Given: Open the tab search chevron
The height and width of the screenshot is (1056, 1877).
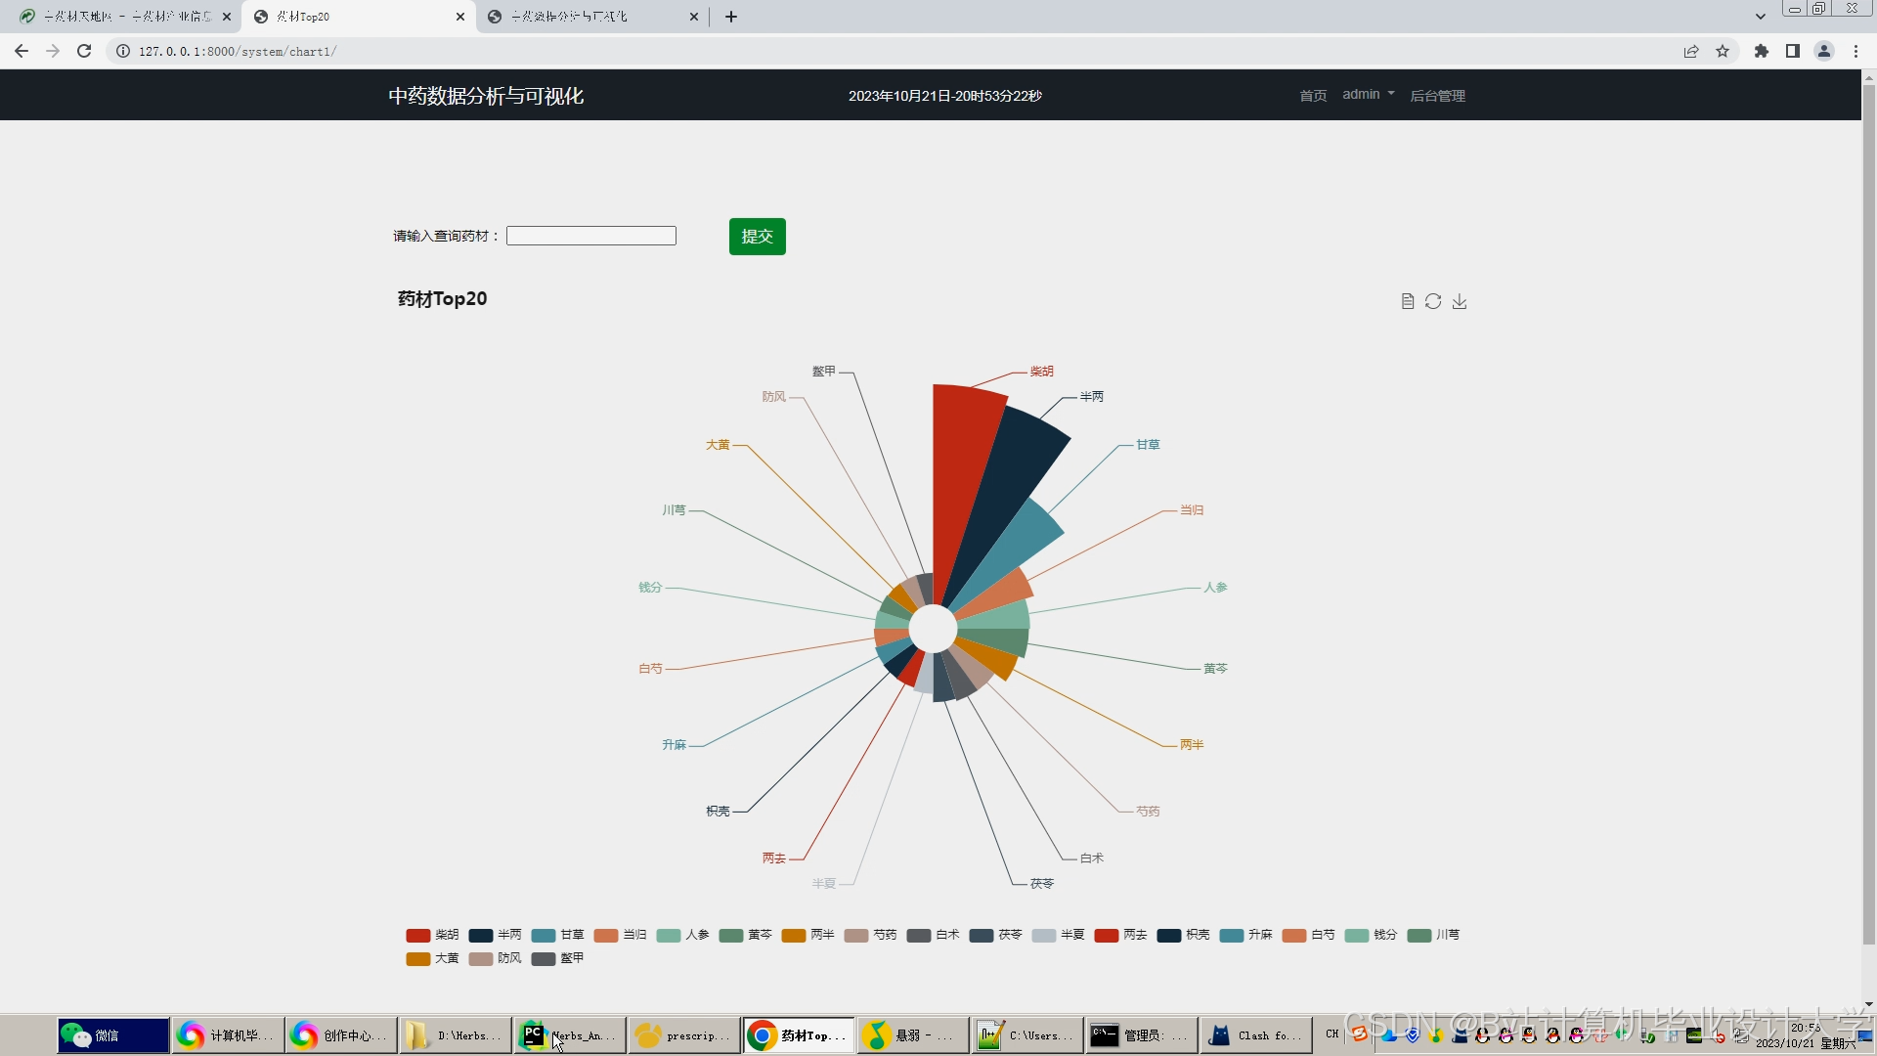Looking at the screenshot, I should [x=1760, y=17].
